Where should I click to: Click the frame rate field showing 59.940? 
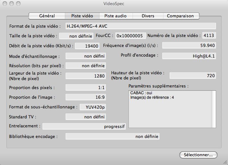click(x=189, y=46)
